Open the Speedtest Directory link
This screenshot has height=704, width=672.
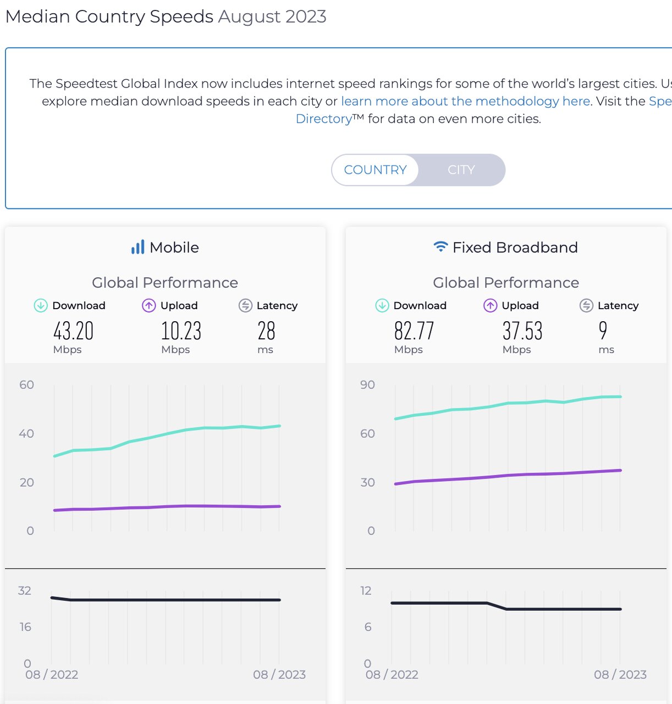[323, 119]
